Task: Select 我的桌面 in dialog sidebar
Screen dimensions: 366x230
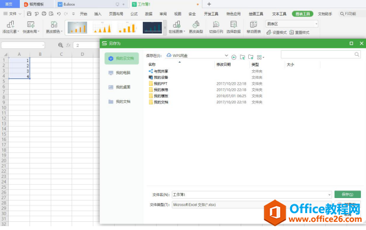Action: pos(122,87)
